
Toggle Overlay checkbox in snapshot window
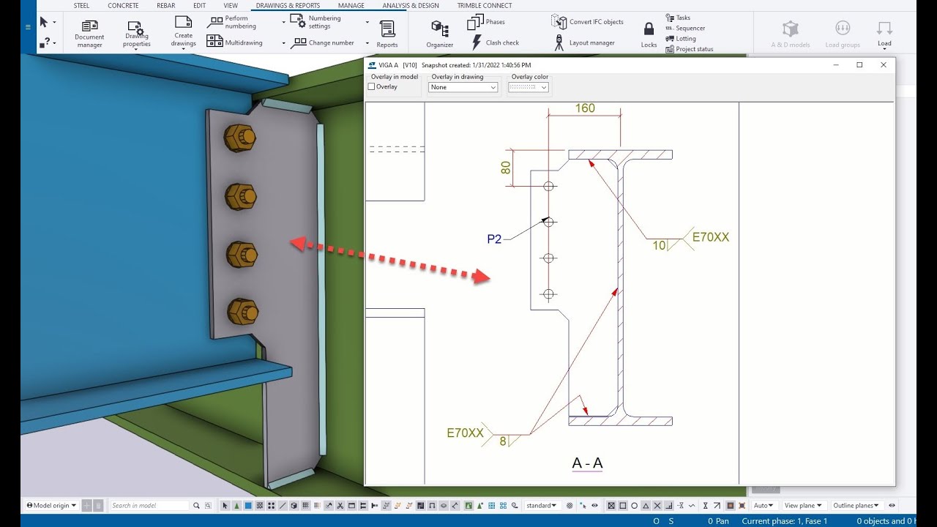[x=371, y=86]
